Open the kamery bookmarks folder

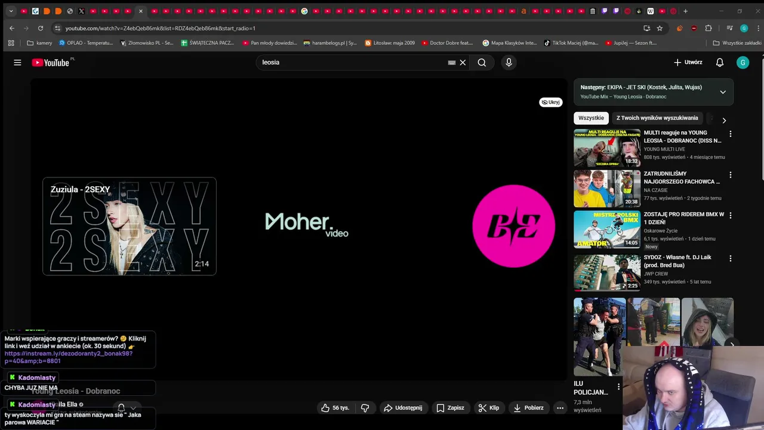(x=39, y=43)
